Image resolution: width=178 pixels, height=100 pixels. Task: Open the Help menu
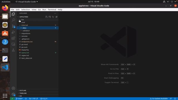pyautogui.click(x=60, y=10)
